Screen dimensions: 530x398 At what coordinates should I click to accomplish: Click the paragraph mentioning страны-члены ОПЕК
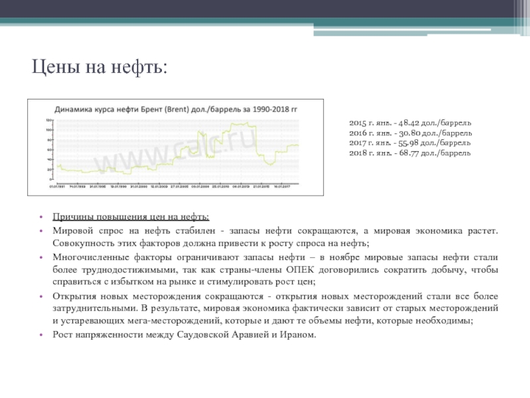(x=276, y=269)
